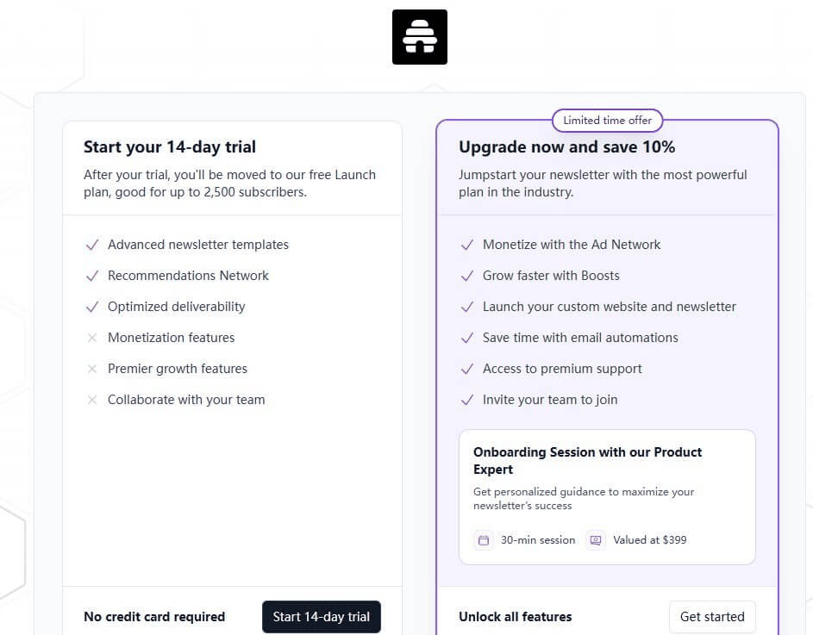Click the X icon beside Monetization features
The height and width of the screenshot is (635, 813).
click(x=91, y=338)
